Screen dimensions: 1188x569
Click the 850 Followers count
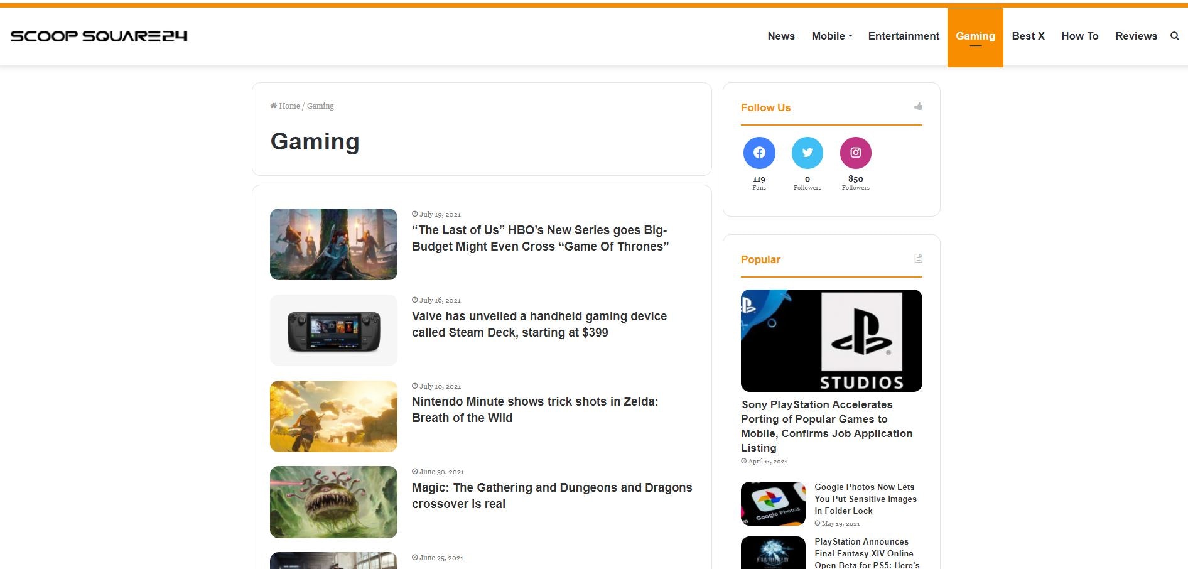(856, 183)
